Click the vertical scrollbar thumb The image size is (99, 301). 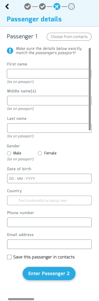(89, 89)
